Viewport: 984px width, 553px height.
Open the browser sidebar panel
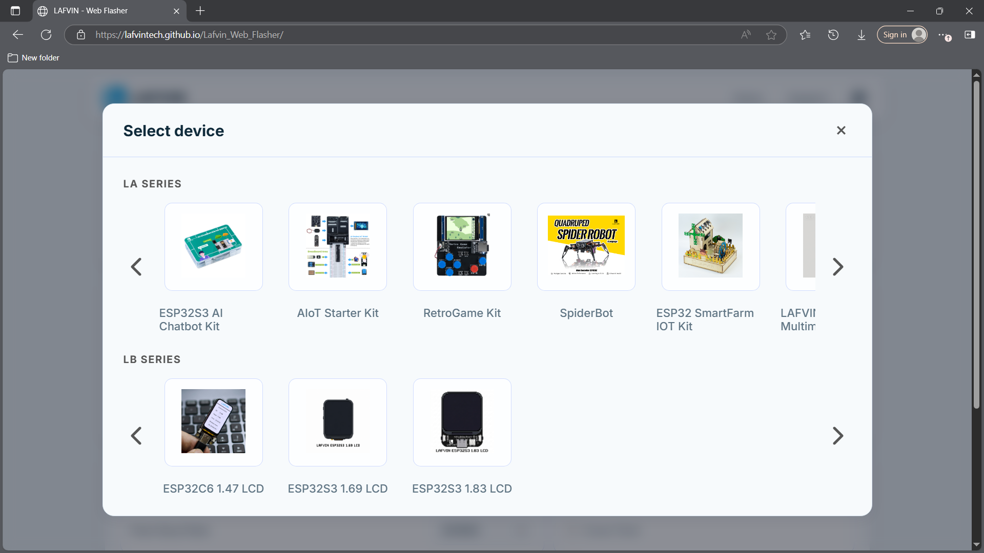[x=970, y=35]
